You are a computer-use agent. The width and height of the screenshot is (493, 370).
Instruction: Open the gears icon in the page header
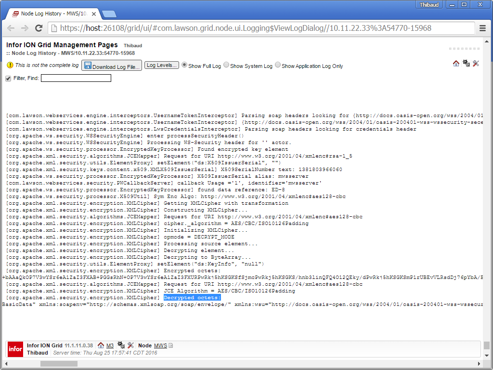pyautogui.click(x=466, y=64)
